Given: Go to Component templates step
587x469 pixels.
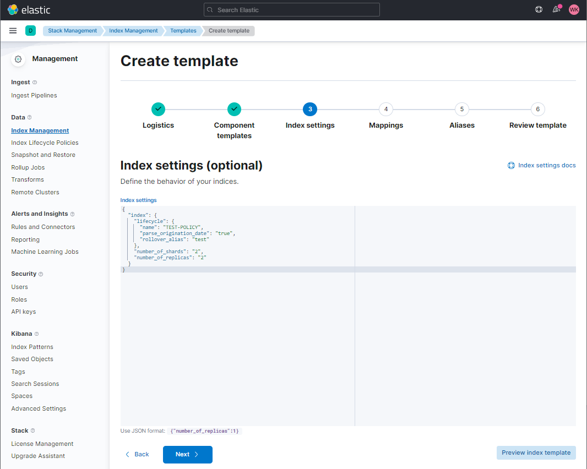Looking at the screenshot, I should [234, 109].
